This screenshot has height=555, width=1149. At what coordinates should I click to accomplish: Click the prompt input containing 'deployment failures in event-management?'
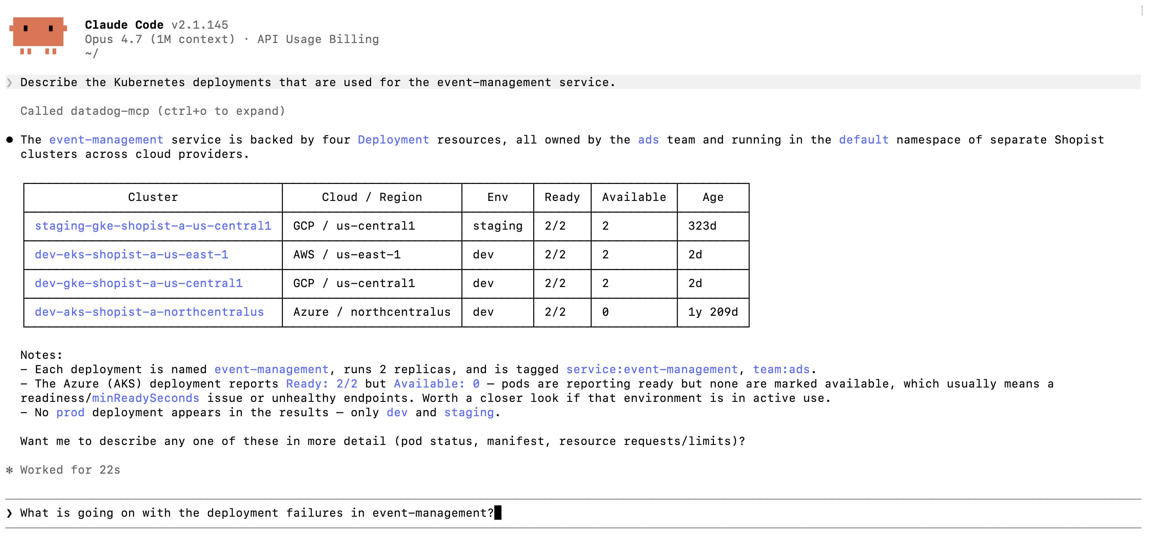(x=573, y=513)
